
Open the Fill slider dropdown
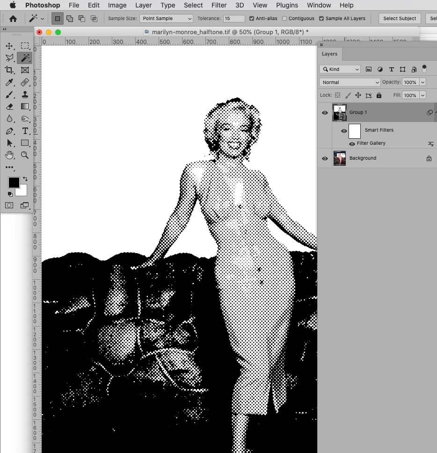point(422,95)
